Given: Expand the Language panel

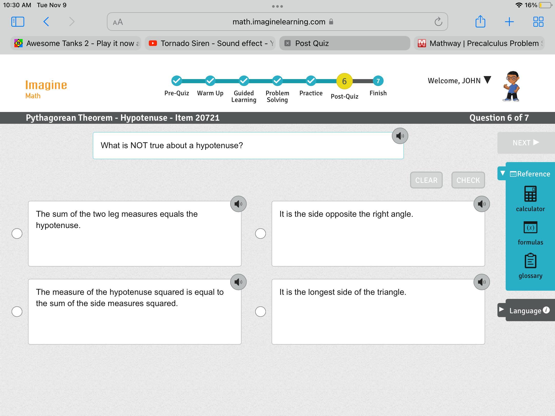Looking at the screenshot, I should click(502, 310).
